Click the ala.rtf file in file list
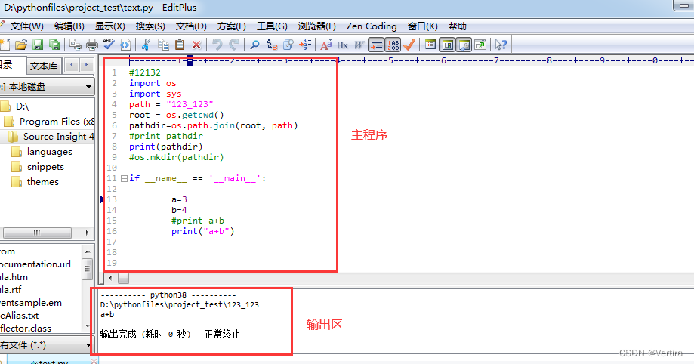 pyautogui.click(x=11, y=290)
